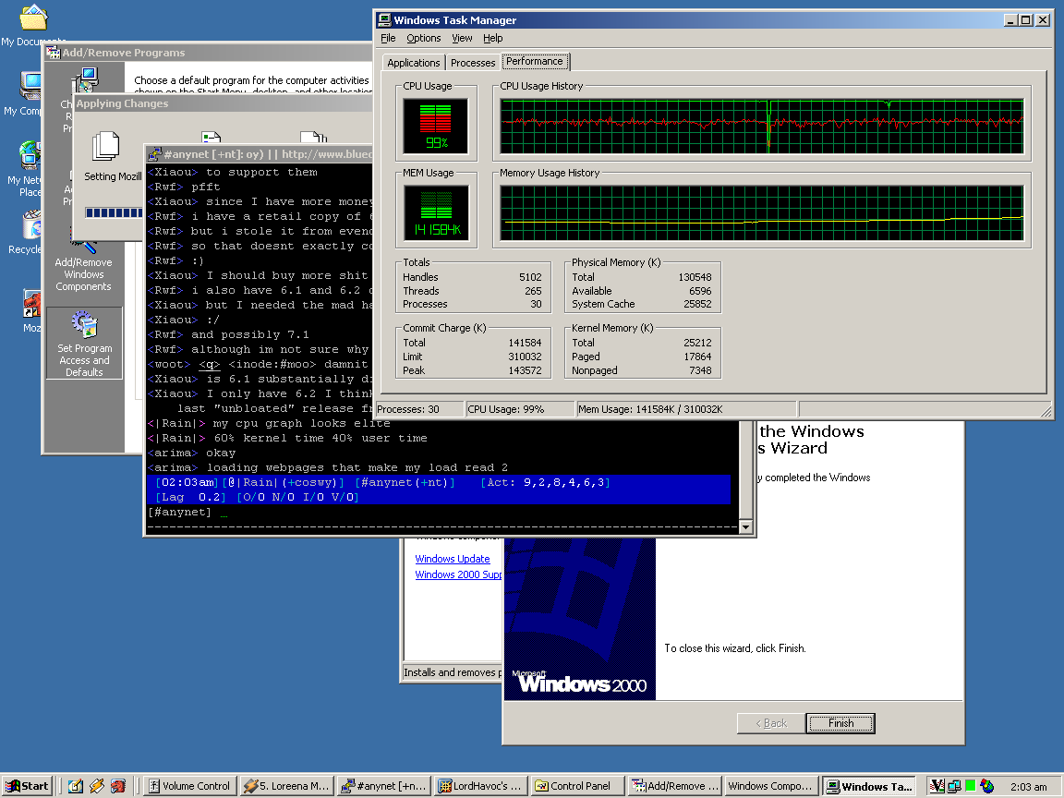Click the Add/Remove Programs title bar icon
Image resolution: width=1064 pixels, height=798 pixels.
(x=54, y=53)
